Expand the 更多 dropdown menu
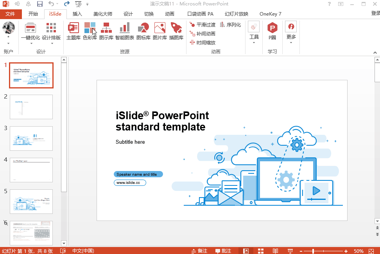Image resolution: width=380 pixels, height=254 pixels. pos(291,42)
